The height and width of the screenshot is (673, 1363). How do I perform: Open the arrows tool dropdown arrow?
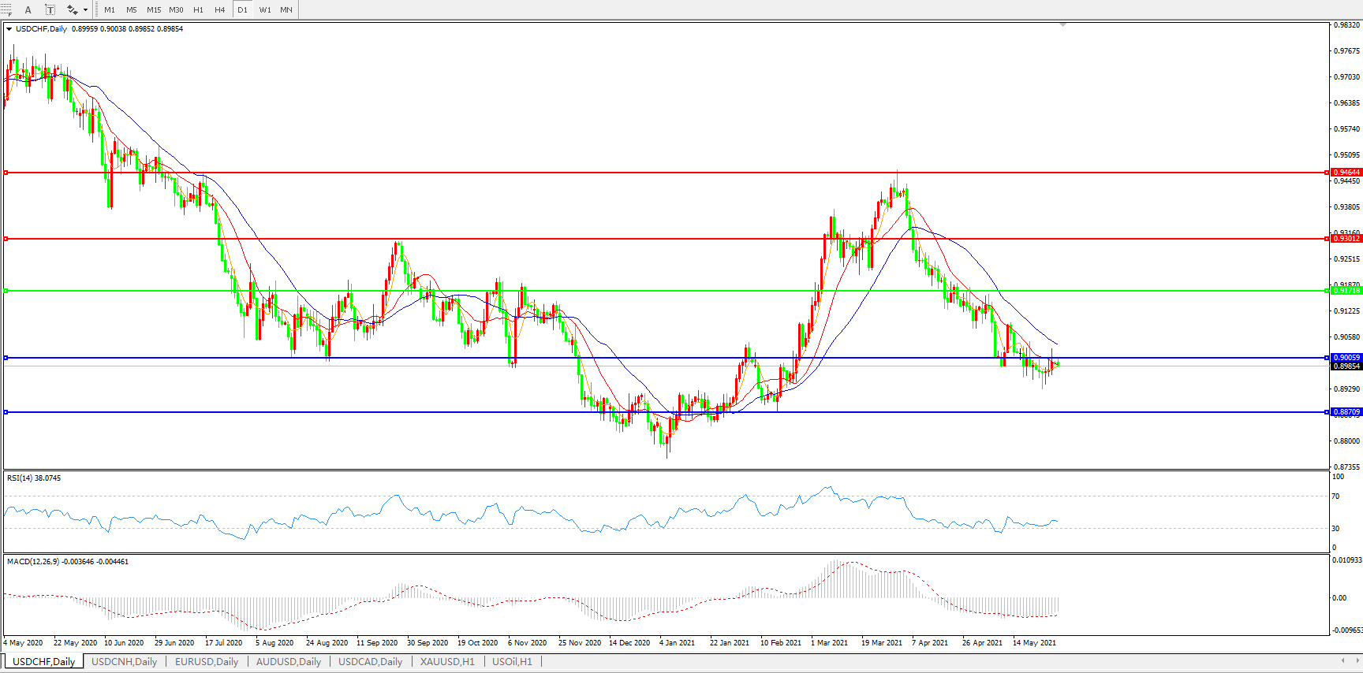coord(85,10)
